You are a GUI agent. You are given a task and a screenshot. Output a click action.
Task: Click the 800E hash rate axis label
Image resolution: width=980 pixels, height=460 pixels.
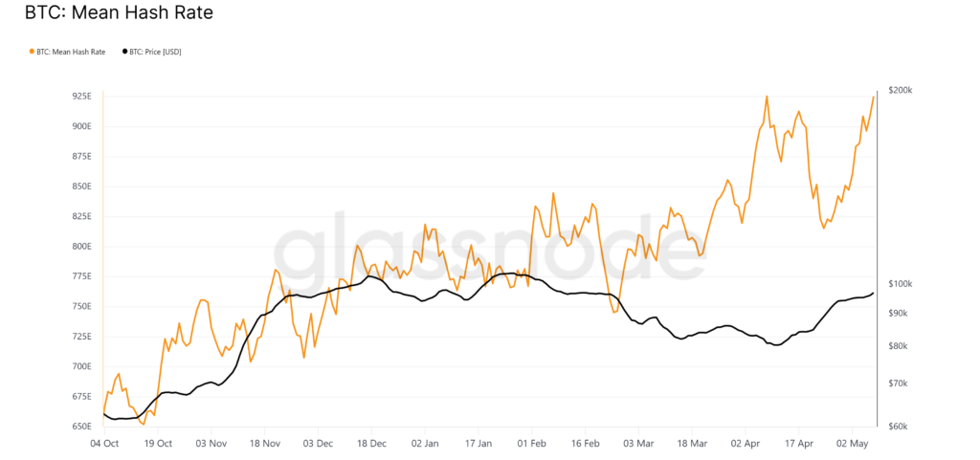[80, 247]
